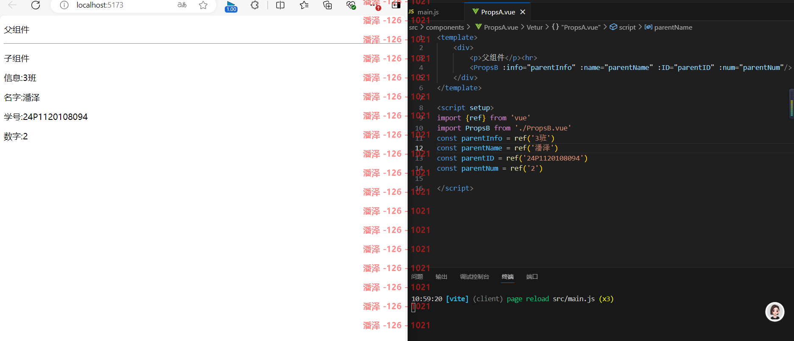This screenshot has width=794, height=341.
Task: Open the 调试控制台 (Debug Console) panel tab
Action: tap(474, 277)
